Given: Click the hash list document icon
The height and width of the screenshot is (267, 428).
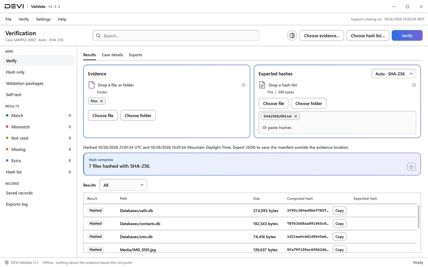Looking at the screenshot, I should point(262,85).
